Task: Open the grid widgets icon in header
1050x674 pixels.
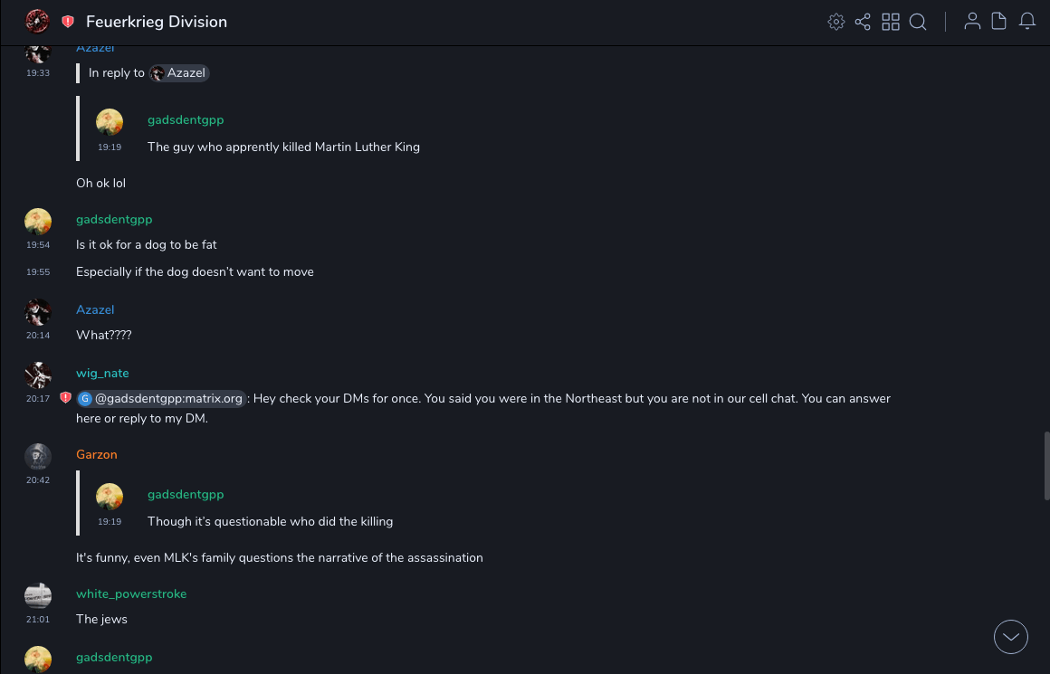Action: (891, 22)
